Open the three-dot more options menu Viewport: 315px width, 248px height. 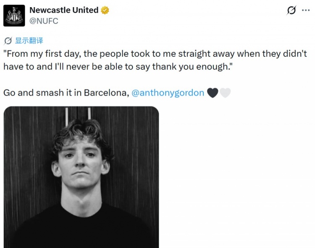coord(306,10)
